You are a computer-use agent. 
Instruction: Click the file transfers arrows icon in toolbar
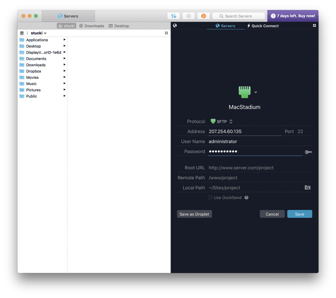tap(174, 16)
